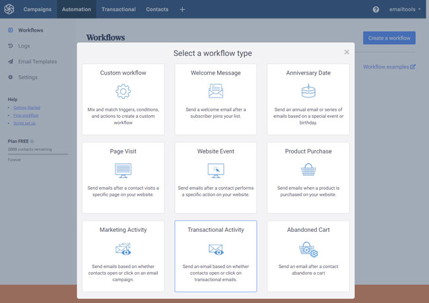The height and width of the screenshot is (303, 429).
Task: Open the Workflow examples link
Action: pos(389,67)
